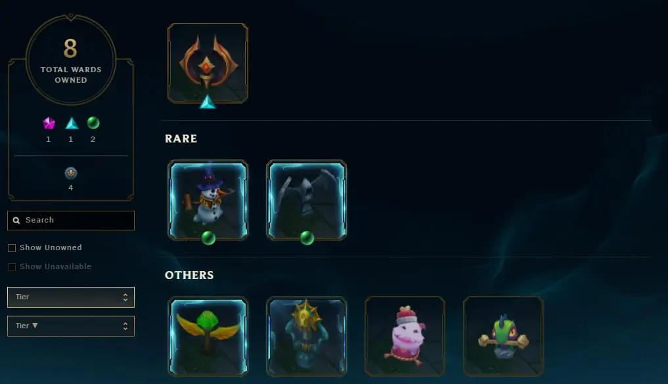
Task: Click the blue triangle gem rarity icon
Action: pyautogui.click(x=72, y=123)
